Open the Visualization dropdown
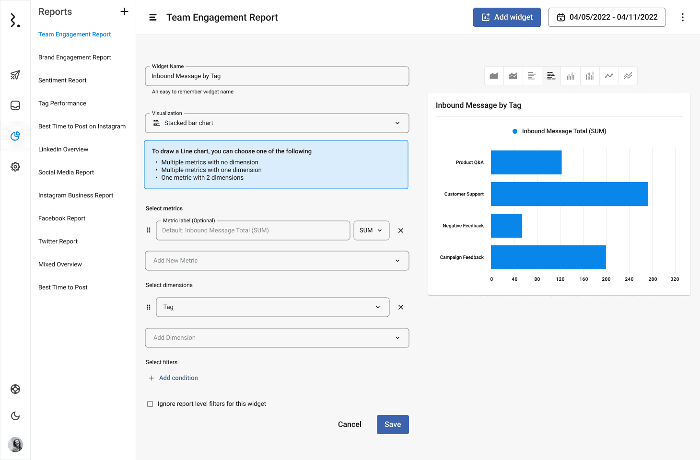The height and width of the screenshot is (460, 700). pos(277,123)
